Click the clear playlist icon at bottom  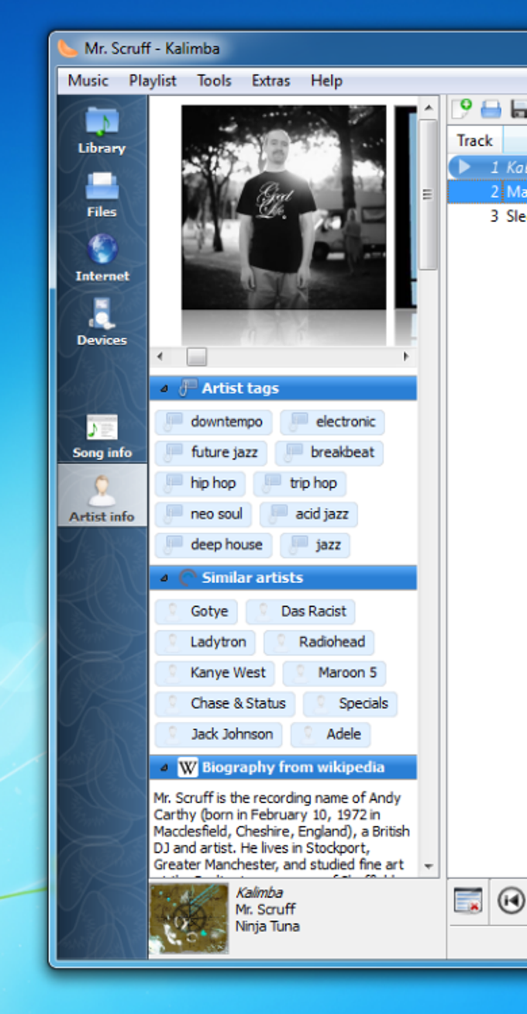468,900
